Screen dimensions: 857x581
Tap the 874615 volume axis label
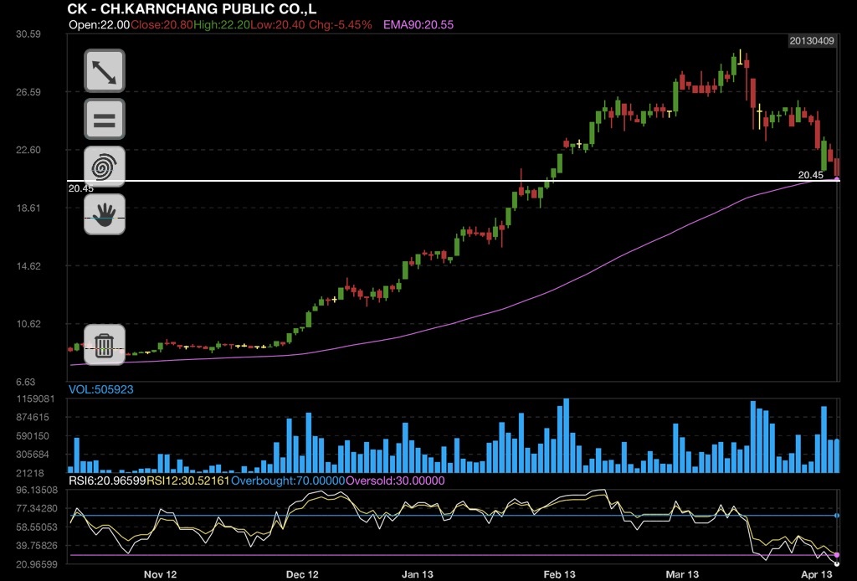click(x=33, y=418)
